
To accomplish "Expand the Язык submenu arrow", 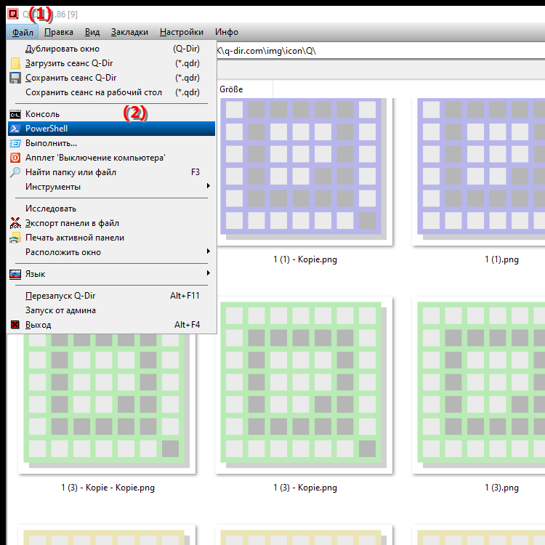I will [209, 273].
